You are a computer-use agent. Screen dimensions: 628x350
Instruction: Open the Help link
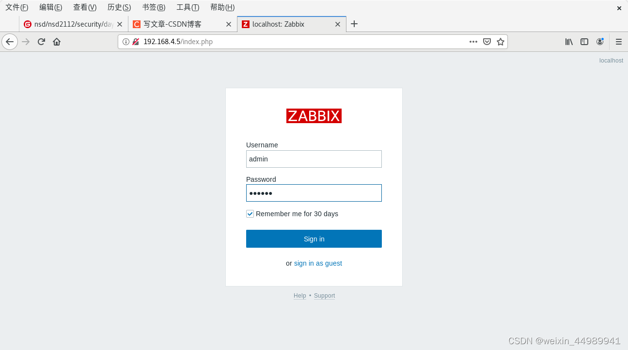coord(300,296)
